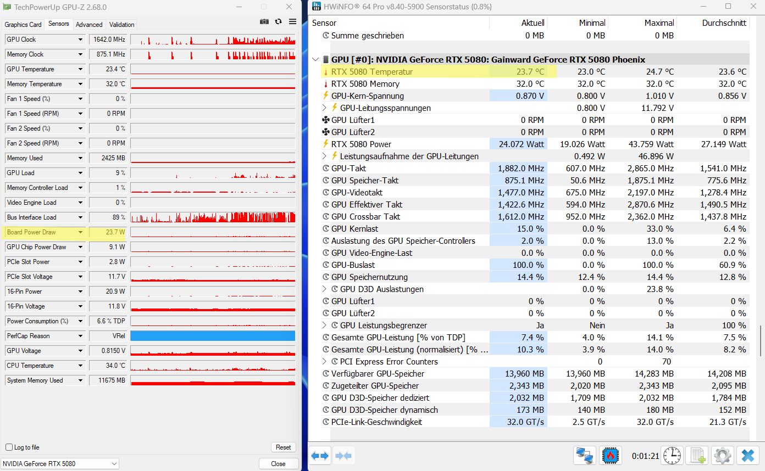Image resolution: width=765 pixels, height=471 pixels.
Task: Expand Leistungsaufnahme der GPU-Leitungen row
Action: 324,156
